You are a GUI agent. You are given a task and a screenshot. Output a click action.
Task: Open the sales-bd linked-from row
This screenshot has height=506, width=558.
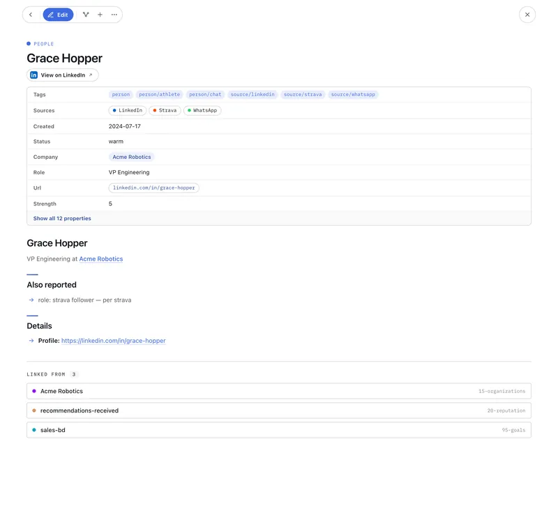[x=278, y=430]
